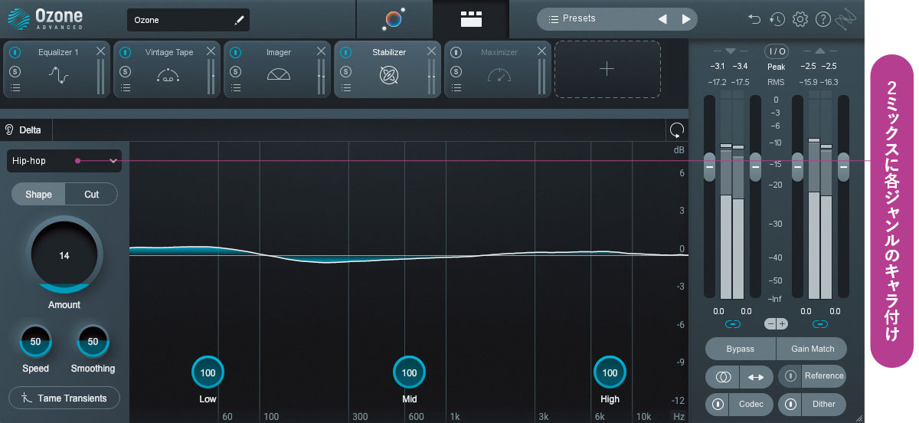Click the iZotope logo icon
919x423 pixels.
pyautogui.click(x=845, y=19)
